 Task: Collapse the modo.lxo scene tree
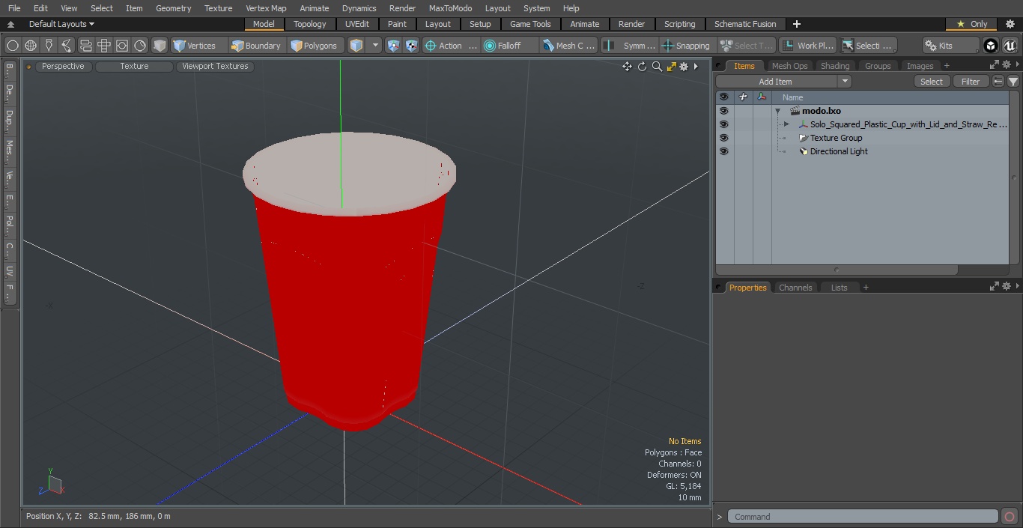[x=778, y=111]
